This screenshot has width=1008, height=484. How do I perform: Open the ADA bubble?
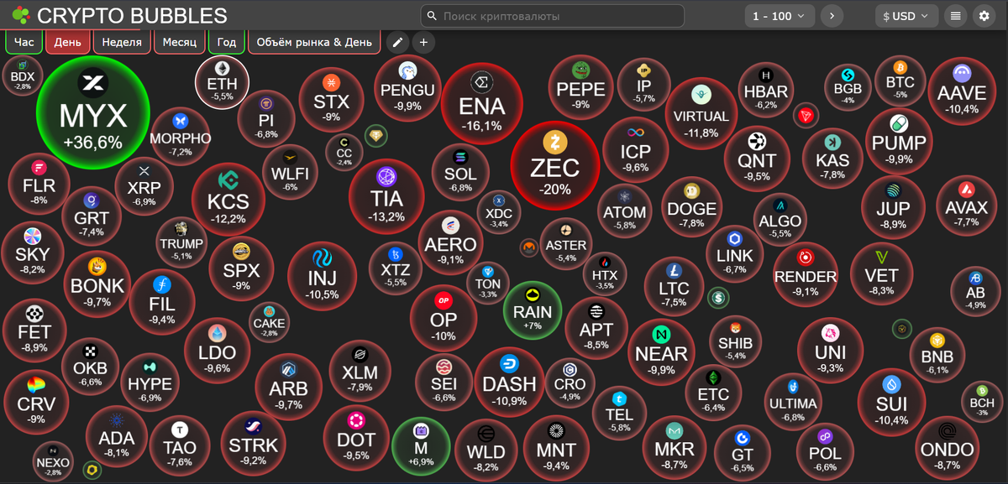coord(116,436)
